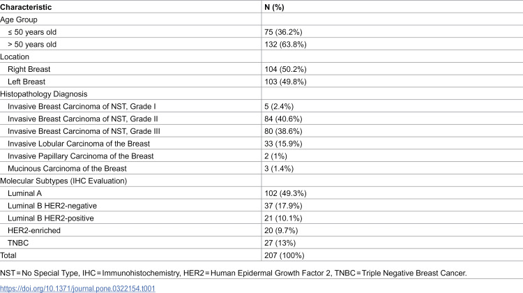Click the Right Breast row label

click(29, 69)
